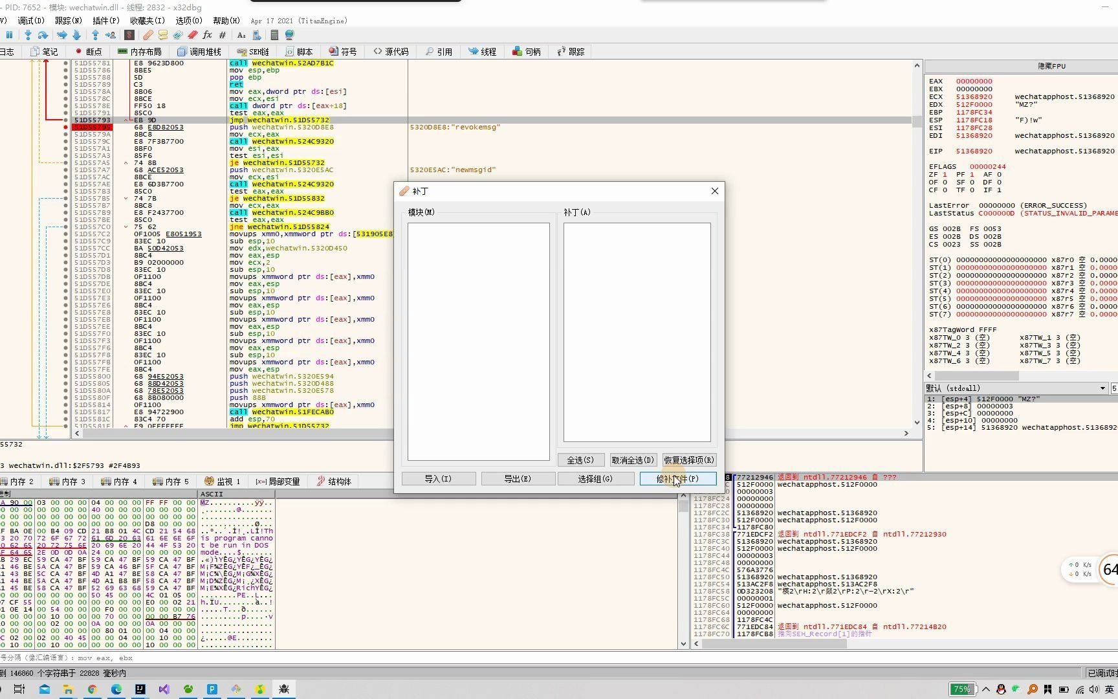
Task: Click the Run to user code icon
Action: tap(111, 35)
